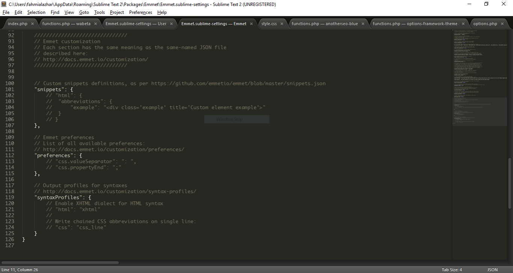The width and height of the screenshot is (513, 273).
Task: Switch to the style.css tab
Action: 269,24
